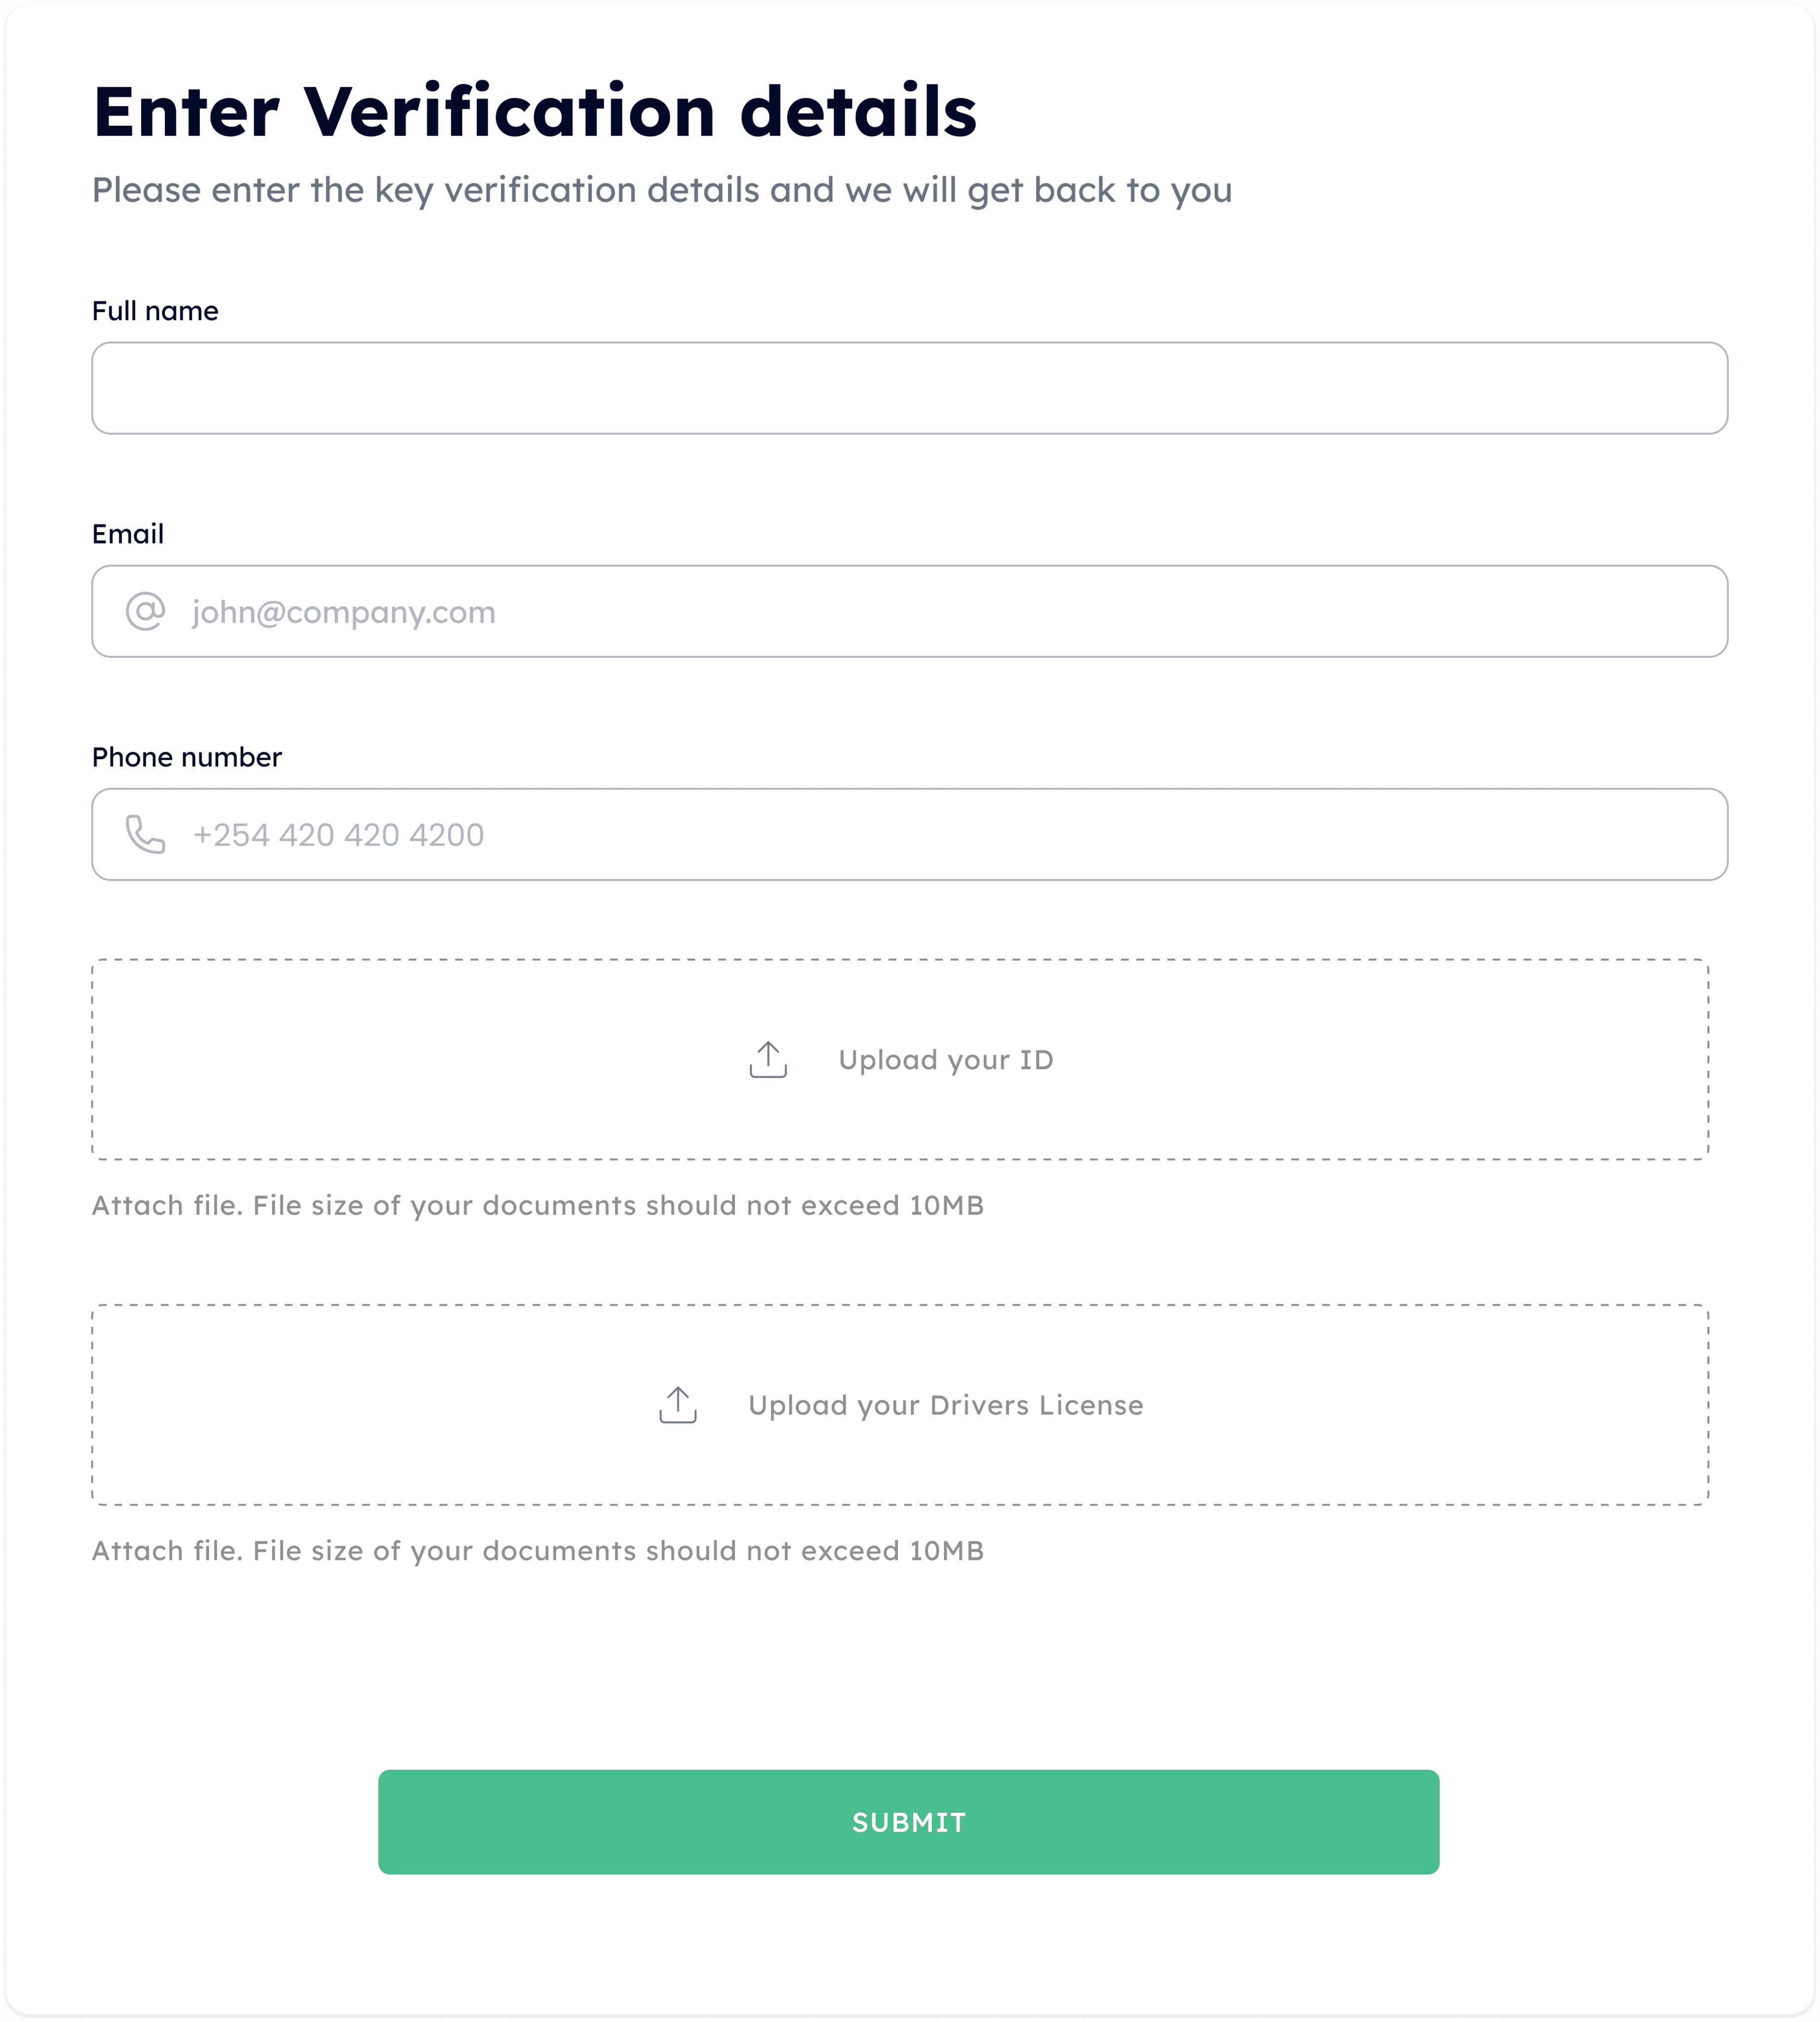Click the john@company.com placeholder text
1820x2022 pixels.
tap(344, 612)
